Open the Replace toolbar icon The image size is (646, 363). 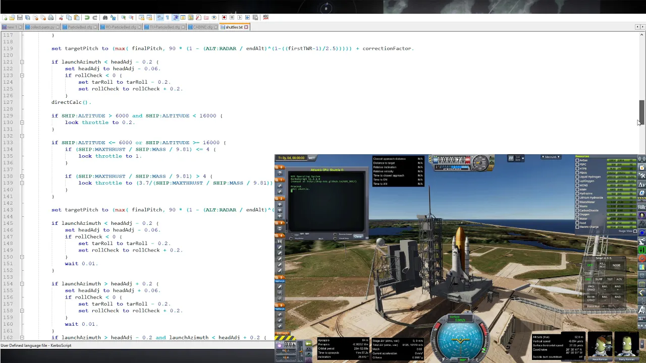[x=113, y=17]
